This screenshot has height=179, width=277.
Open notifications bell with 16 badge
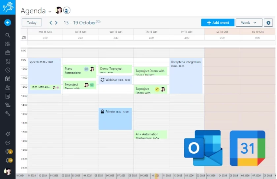coord(8,160)
